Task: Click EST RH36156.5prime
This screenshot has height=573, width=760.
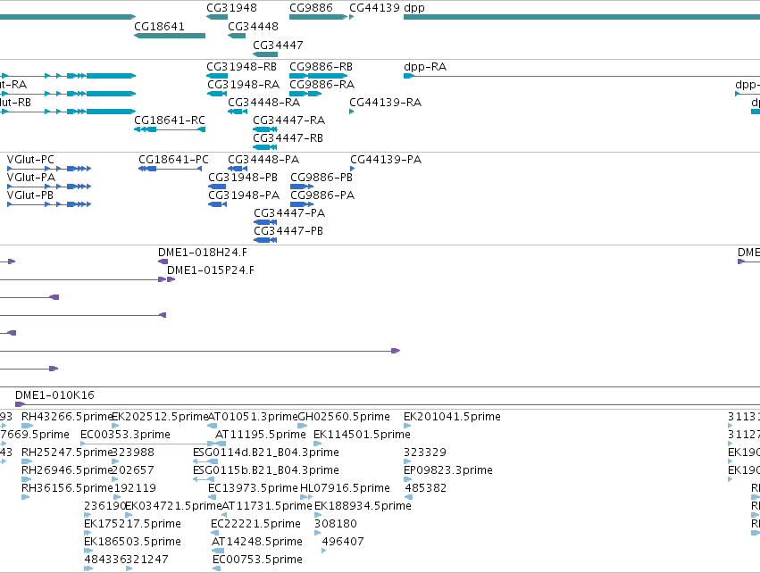Action: pyautogui.click(x=67, y=489)
